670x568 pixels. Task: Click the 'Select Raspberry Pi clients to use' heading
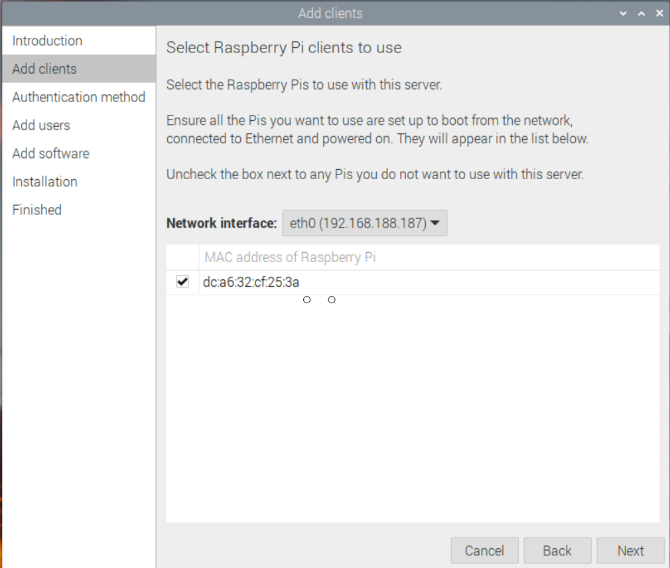[x=284, y=47]
